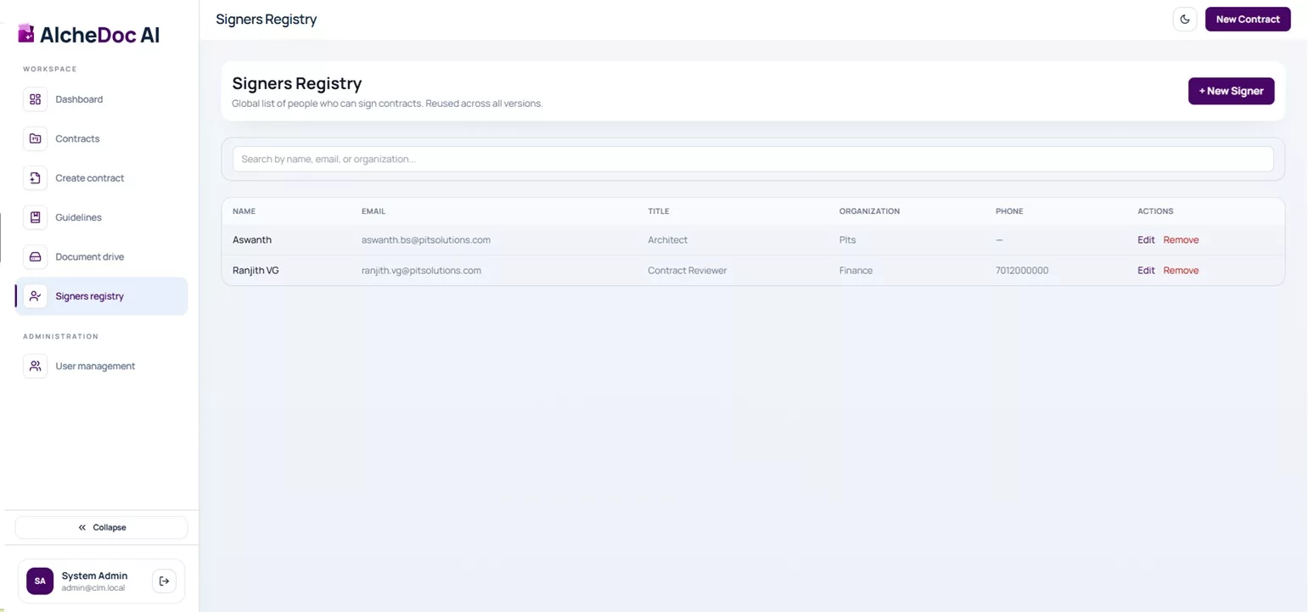Open Create contract page
Viewport: 1308px width, 612px height.
point(101,178)
